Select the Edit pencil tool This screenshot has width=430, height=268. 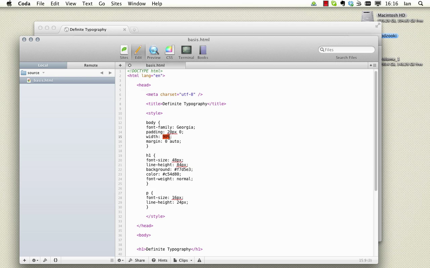pos(138,52)
